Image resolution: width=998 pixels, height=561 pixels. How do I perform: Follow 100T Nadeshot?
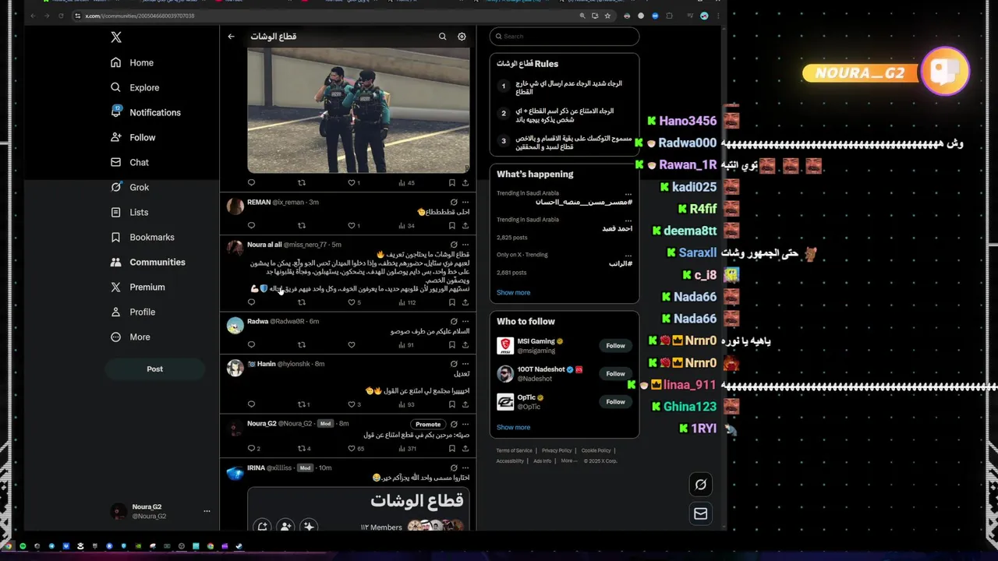[x=615, y=373]
